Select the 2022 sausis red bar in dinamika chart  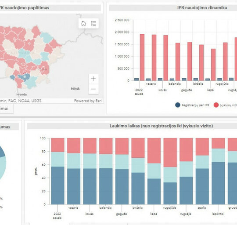coord(142,57)
